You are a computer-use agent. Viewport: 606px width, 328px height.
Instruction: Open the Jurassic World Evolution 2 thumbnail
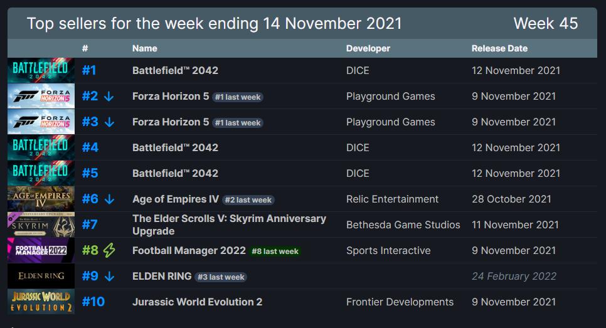[41, 302]
